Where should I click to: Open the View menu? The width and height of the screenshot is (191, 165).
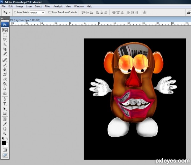[x=68, y=6]
